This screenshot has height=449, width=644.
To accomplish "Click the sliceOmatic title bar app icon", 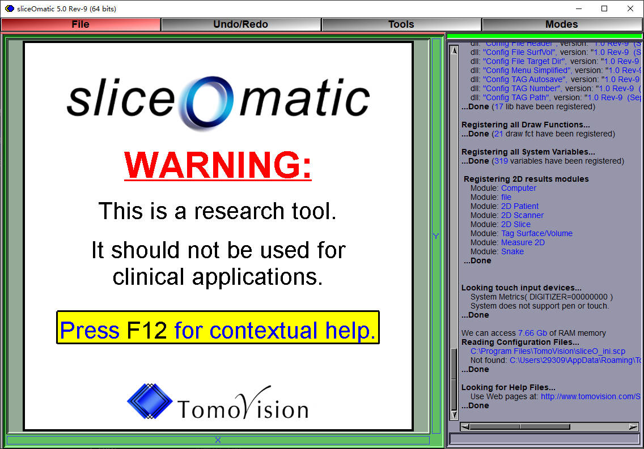I will 9,8.
